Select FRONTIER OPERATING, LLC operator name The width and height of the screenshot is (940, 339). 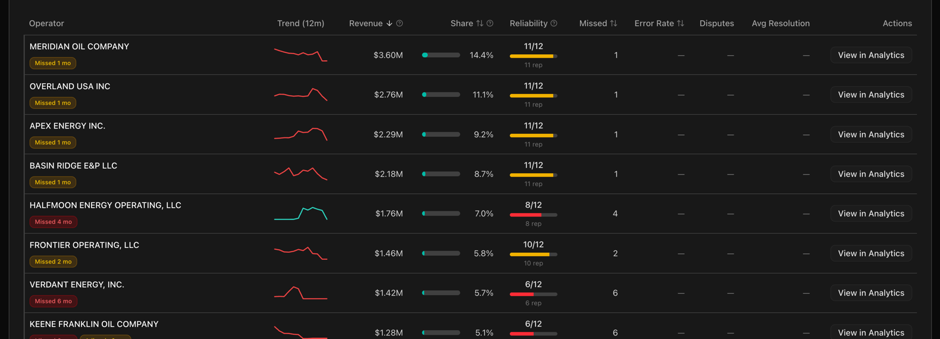(x=84, y=245)
